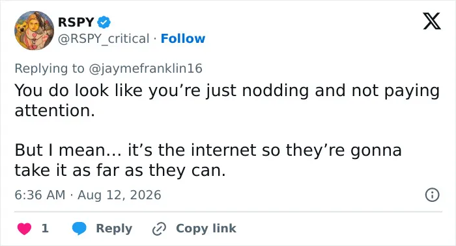The height and width of the screenshot is (246, 456).
Task: Open the @RSPY_critical handle
Action: point(104,38)
